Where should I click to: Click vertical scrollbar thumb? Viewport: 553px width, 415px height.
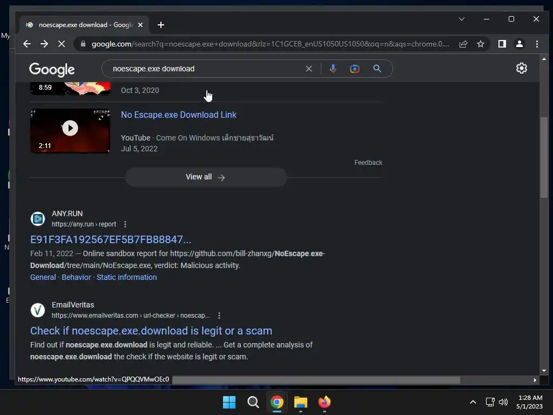click(543, 157)
